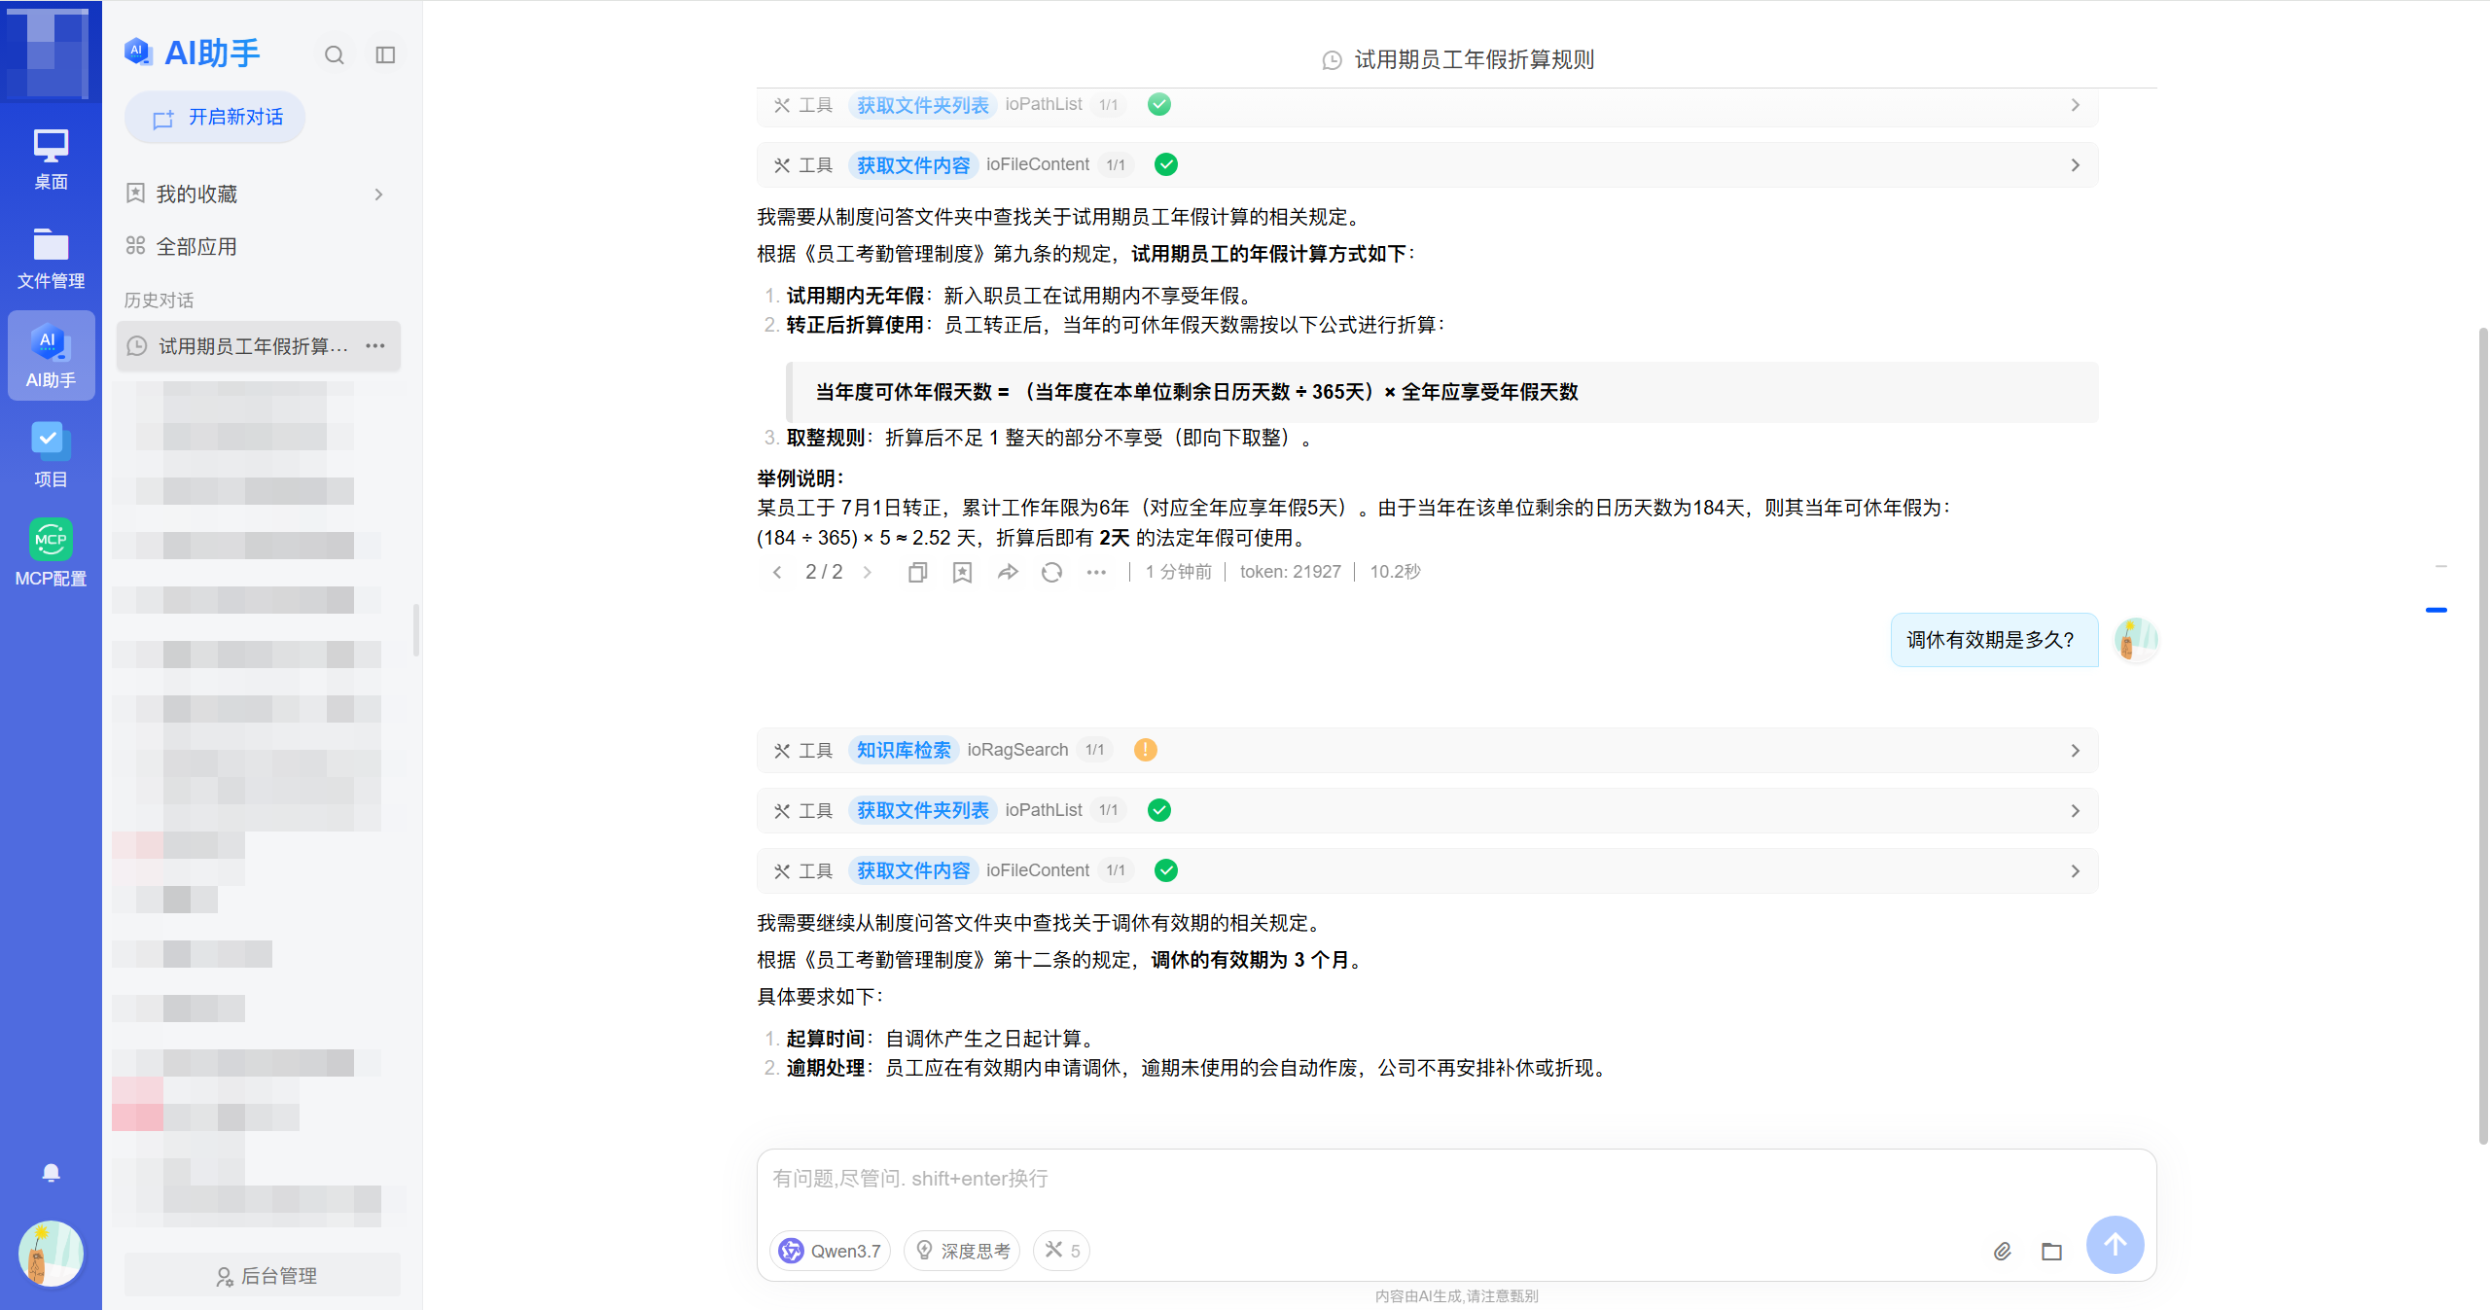Open the 项目 projects icon
2490x1310 pixels.
(51, 455)
